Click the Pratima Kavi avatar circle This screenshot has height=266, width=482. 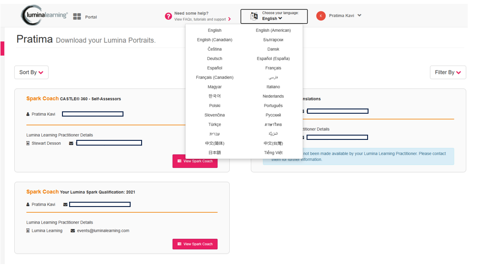[x=320, y=16]
